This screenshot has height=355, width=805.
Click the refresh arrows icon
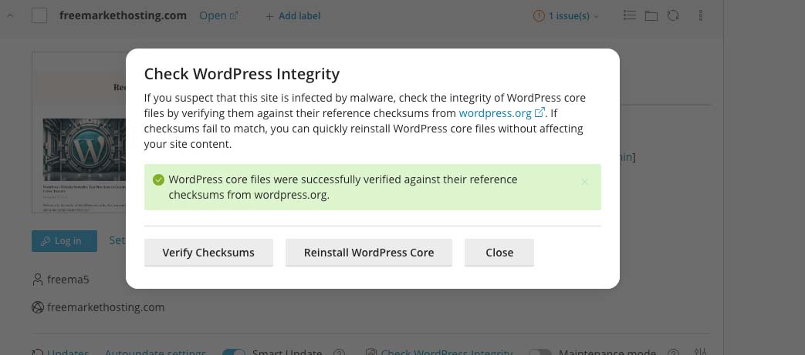[x=673, y=15]
